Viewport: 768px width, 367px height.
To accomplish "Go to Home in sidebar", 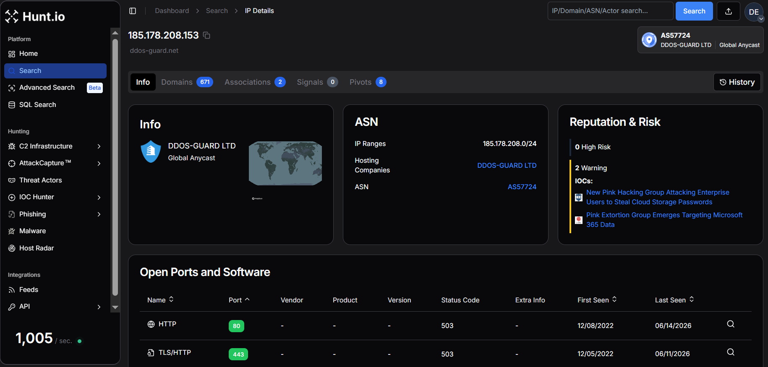I will pos(55,54).
